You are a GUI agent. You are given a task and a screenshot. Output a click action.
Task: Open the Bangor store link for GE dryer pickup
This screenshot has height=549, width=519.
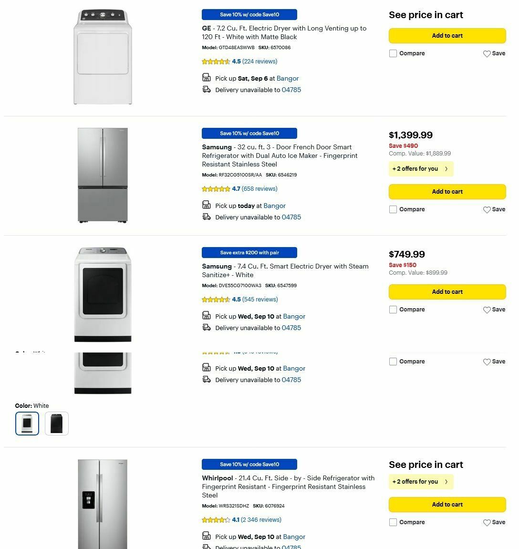click(287, 78)
